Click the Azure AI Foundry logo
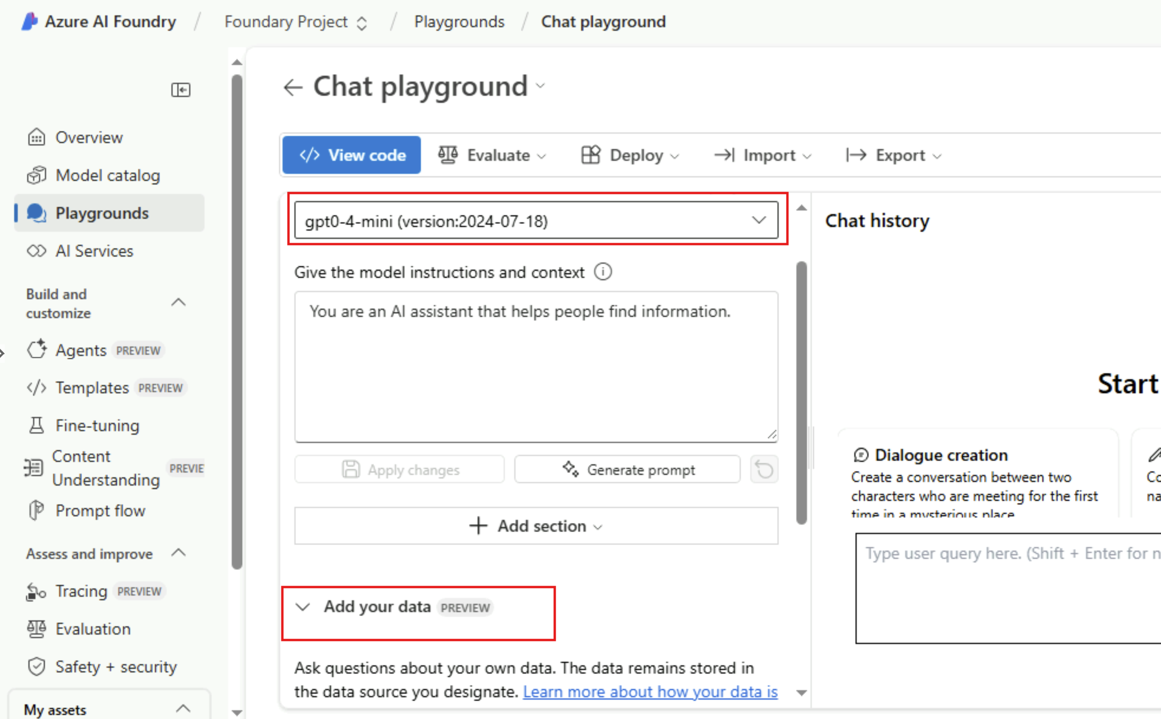Image resolution: width=1161 pixels, height=719 pixels. (x=29, y=22)
